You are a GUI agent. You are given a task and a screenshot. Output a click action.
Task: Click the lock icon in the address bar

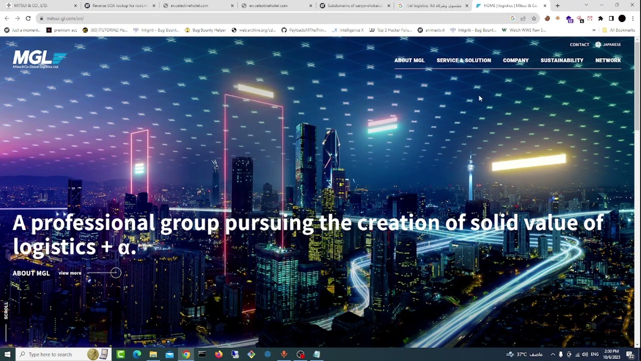(42, 19)
